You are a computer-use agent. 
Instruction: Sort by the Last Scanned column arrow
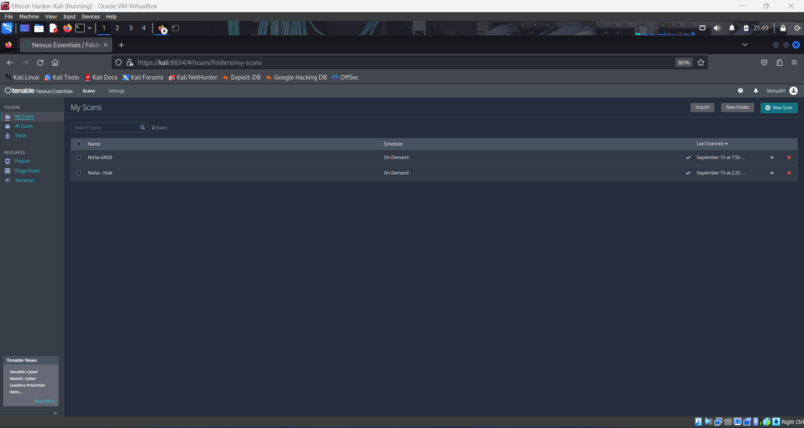click(726, 144)
